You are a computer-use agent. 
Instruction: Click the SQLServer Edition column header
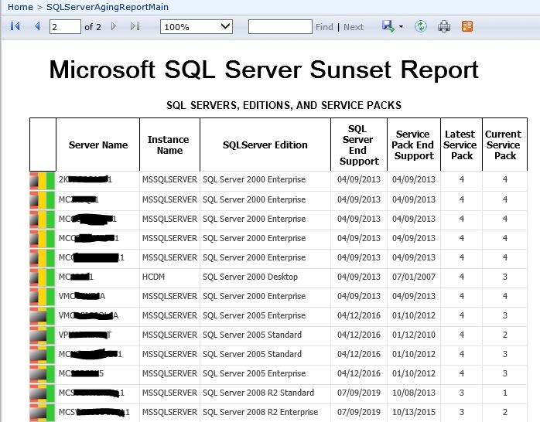265,145
